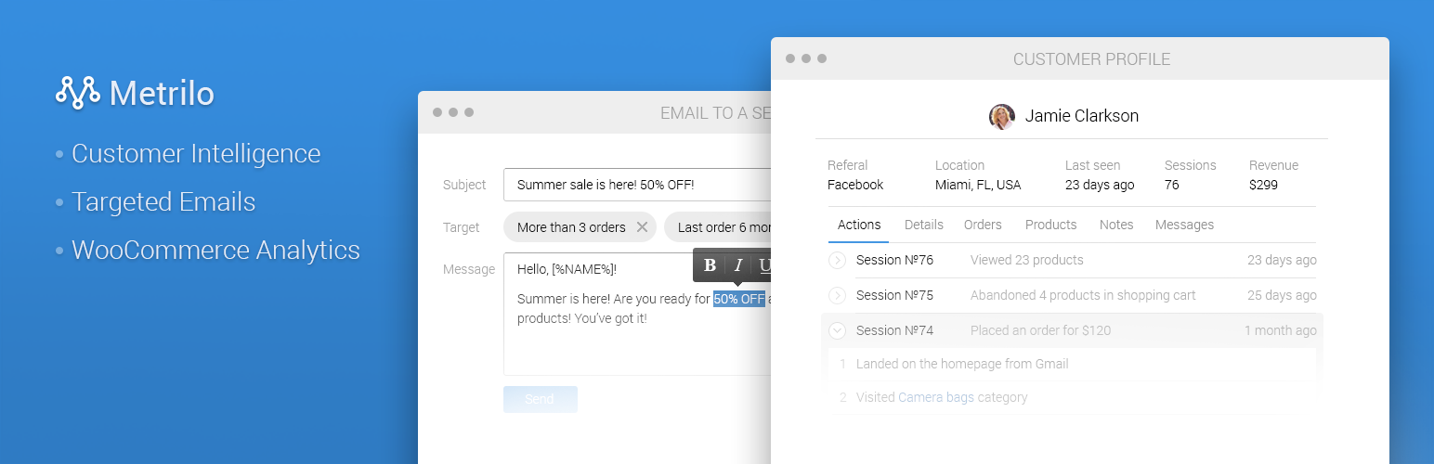Click inside the email message text area

(x=637, y=314)
